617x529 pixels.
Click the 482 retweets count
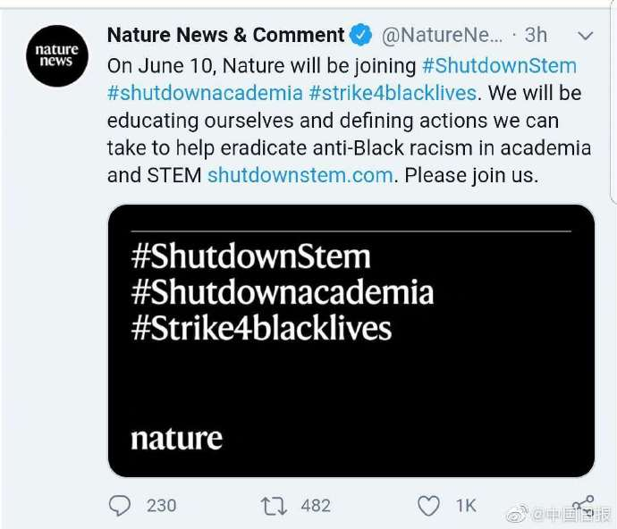tap(316, 506)
